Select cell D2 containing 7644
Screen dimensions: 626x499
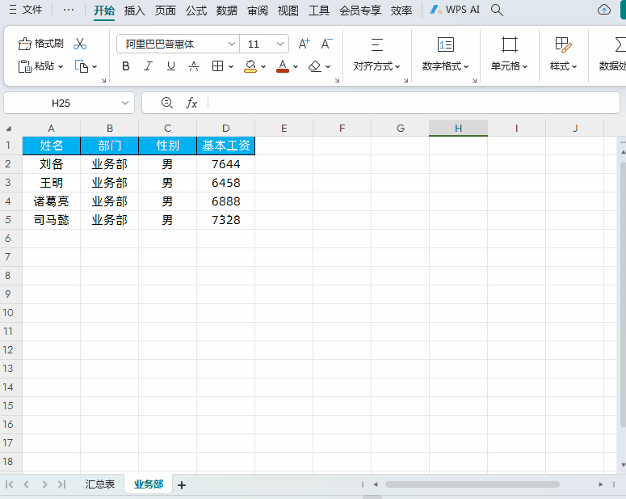coord(225,164)
